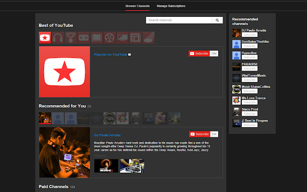Select the Spotlight category icon
The image size is (307, 192).
coord(148,37)
